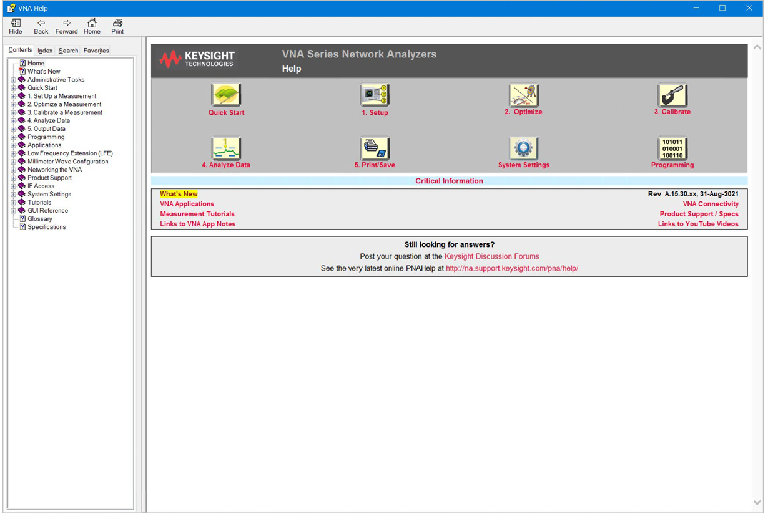Open the VNA Connectivity link
Viewport: 768px width, 517px height.
pos(711,204)
